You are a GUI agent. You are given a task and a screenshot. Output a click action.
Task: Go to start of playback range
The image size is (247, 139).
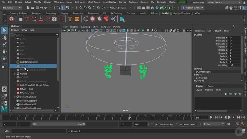212,117
